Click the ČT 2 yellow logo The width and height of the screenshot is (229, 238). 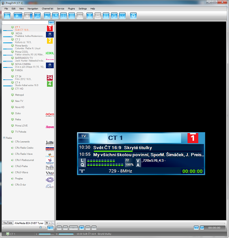coord(50,41)
